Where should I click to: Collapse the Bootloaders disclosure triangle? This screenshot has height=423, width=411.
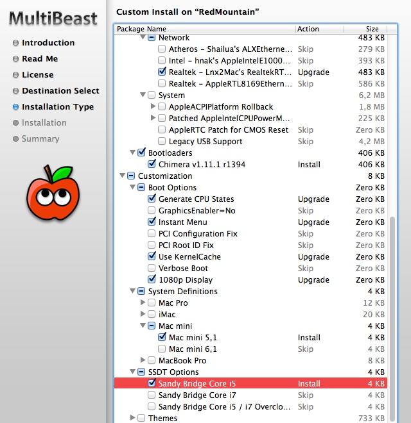point(132,153)
